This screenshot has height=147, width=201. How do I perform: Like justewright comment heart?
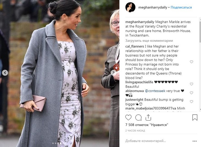[x=191, y=102]
